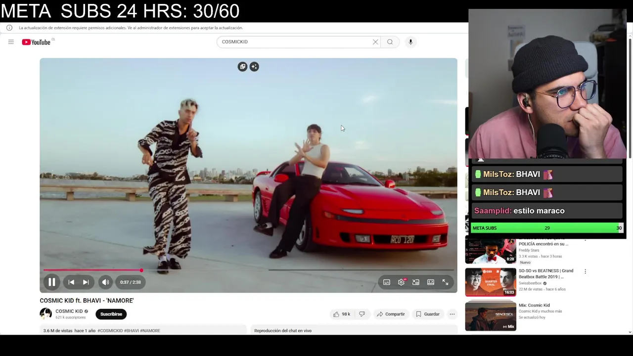The height and width of the screenshot is (356, 633).
Task: Dislike the video
Action: pos(362,314)
